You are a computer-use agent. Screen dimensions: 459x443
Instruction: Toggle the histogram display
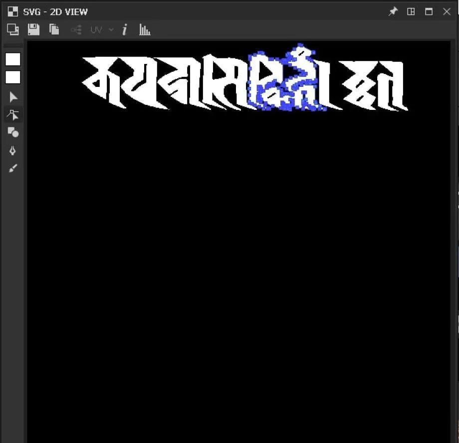click(145, 30)
